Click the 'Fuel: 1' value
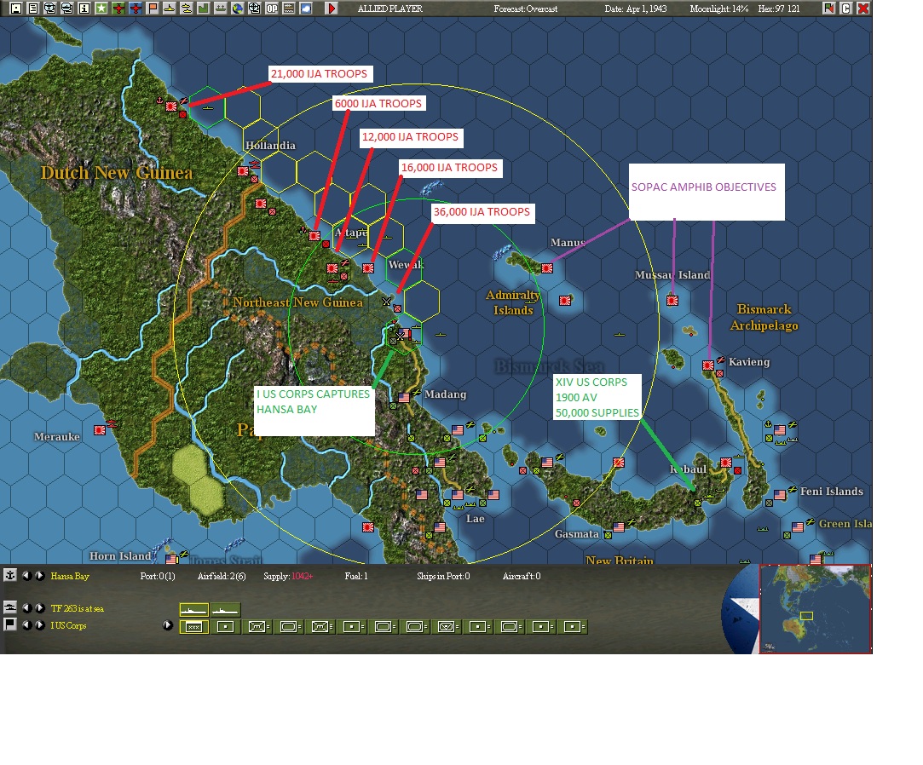This screenshot has width=923, height=765. point(356,576)
